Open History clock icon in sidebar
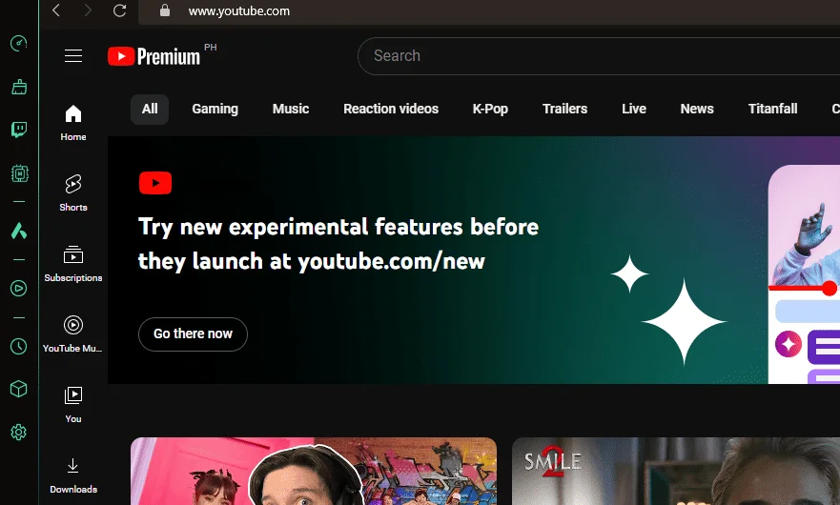 19,347
